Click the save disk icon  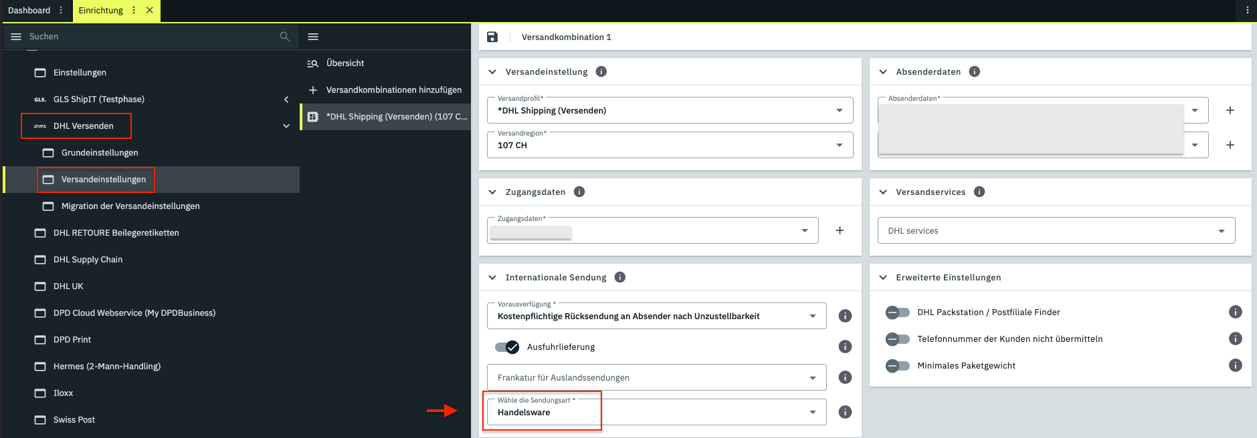click(x=492, y=37)
